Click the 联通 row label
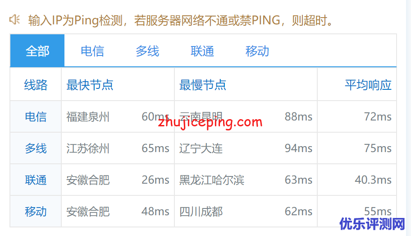 point(36,180)
